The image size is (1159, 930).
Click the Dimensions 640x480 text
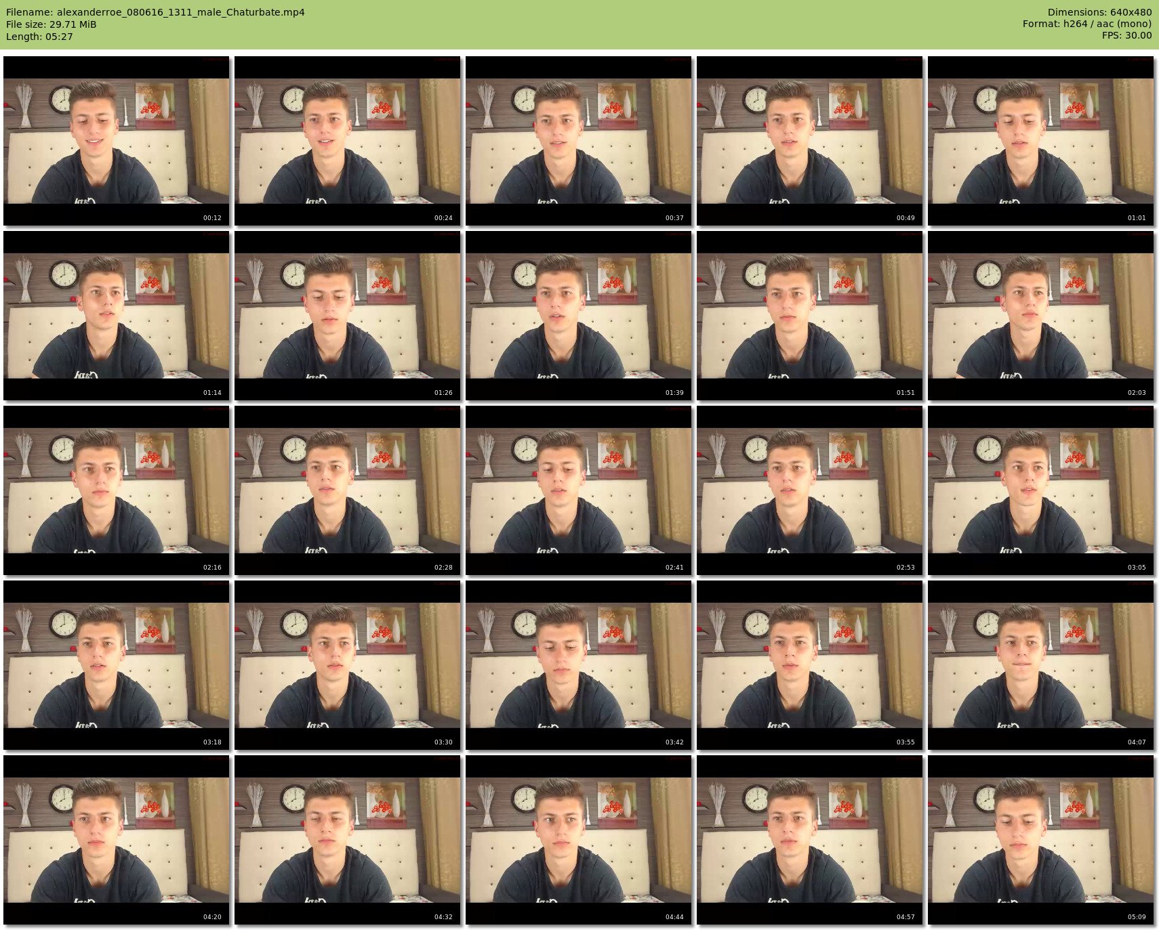[1099, 12]
